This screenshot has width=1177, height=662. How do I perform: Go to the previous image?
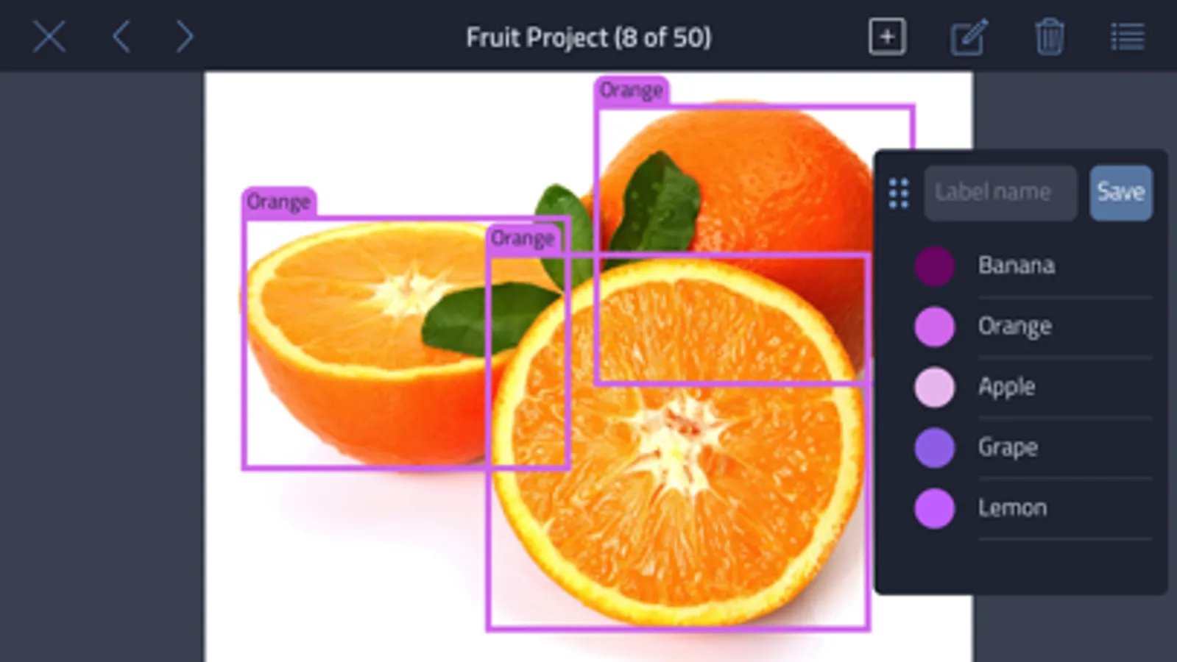pos(122,37)
